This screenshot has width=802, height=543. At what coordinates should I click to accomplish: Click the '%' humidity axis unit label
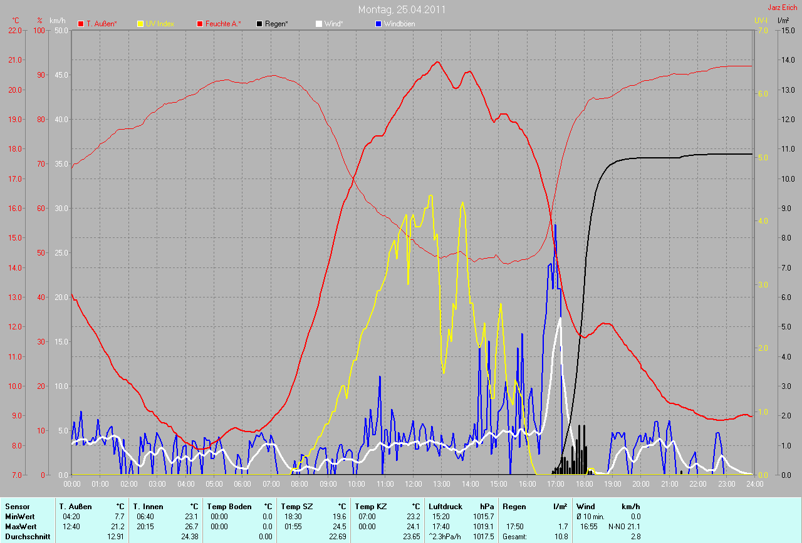[x=39, y=21]
